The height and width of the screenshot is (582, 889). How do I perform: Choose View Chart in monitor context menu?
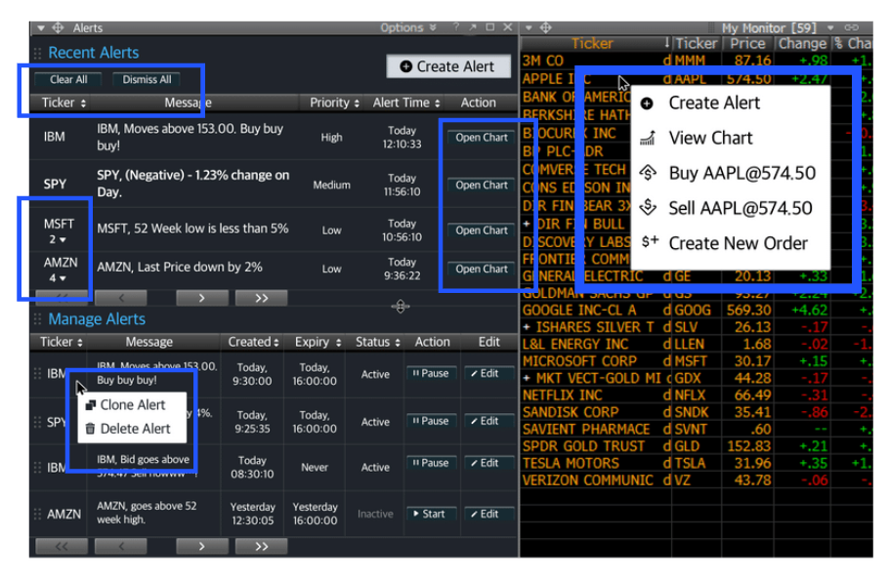coord(731,139)
